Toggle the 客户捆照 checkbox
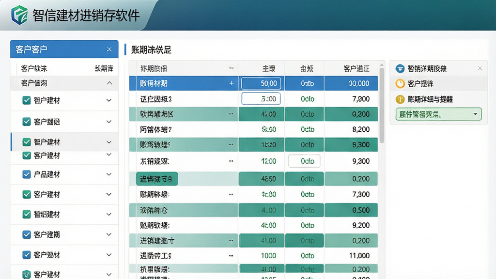This screenshot has height=279, width=496. pyautogui.click(x=27, y=122)
